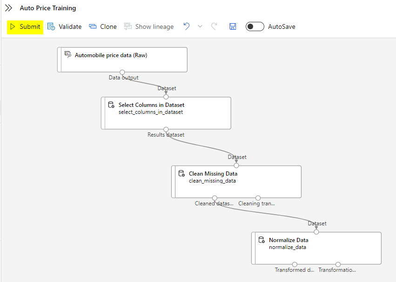Screen dimensions: 396x282
Task: Expand the collapsed side panel with double chevron
Action: click(x=8, y=8)
